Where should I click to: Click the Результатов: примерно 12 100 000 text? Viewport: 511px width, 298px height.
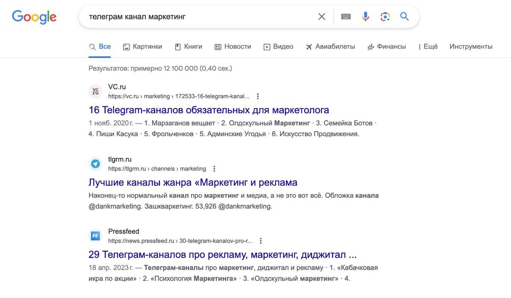[x=160, y=68]
